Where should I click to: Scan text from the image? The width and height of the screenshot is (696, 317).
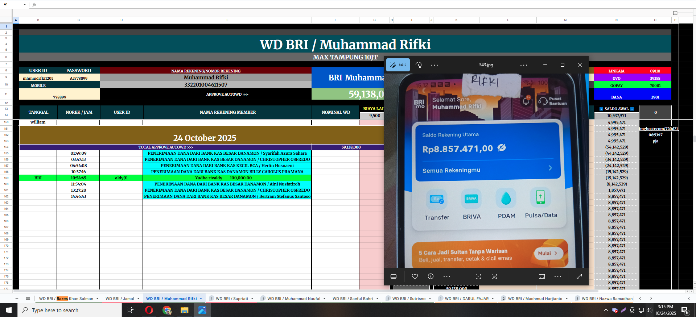click(x=494, y=276)
